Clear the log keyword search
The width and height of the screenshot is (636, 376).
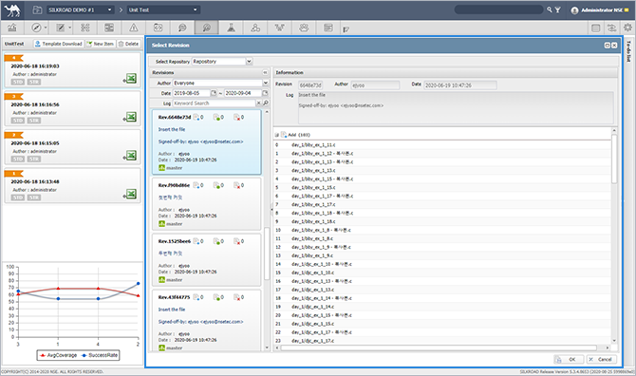pyautogui.click(x=259, y=103)
